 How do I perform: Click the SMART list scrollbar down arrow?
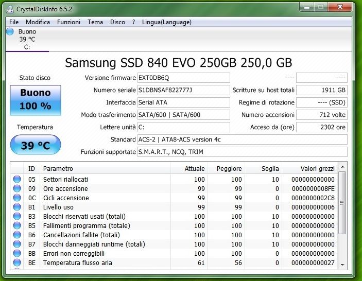coord(342,265)
